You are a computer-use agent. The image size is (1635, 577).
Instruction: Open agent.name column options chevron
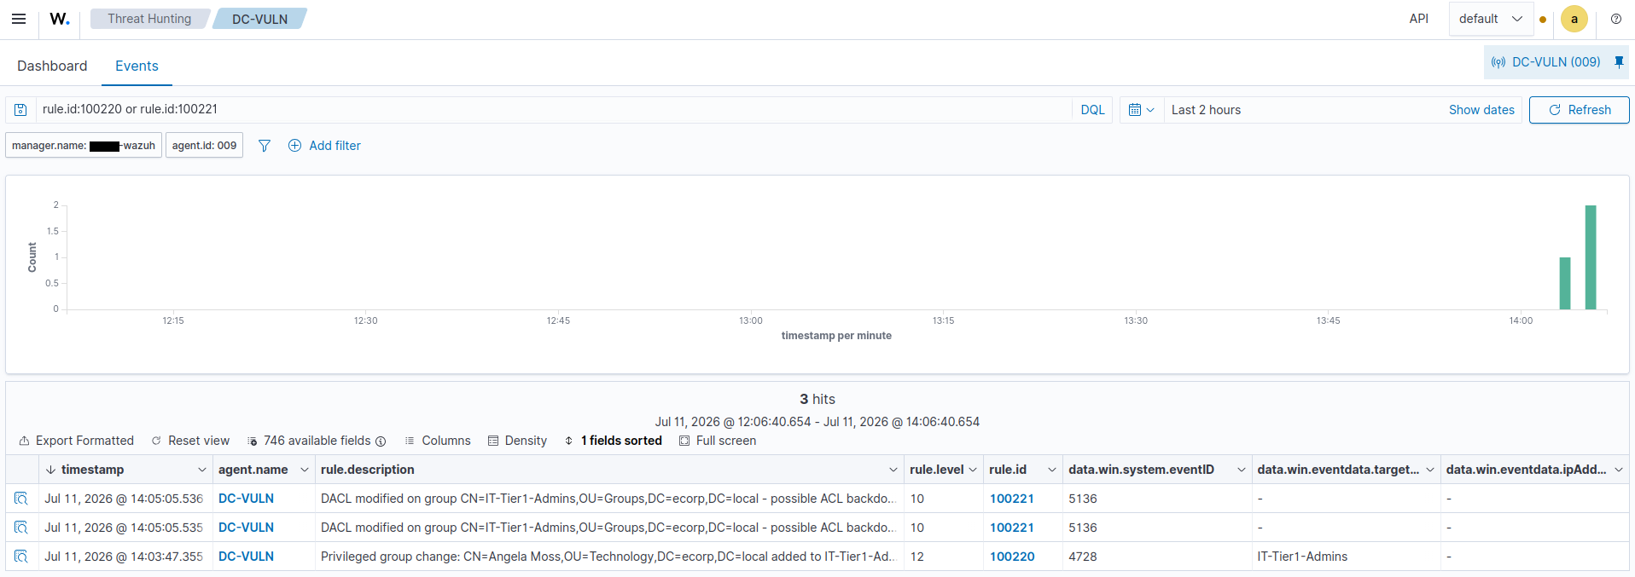(x=305, y=470)
